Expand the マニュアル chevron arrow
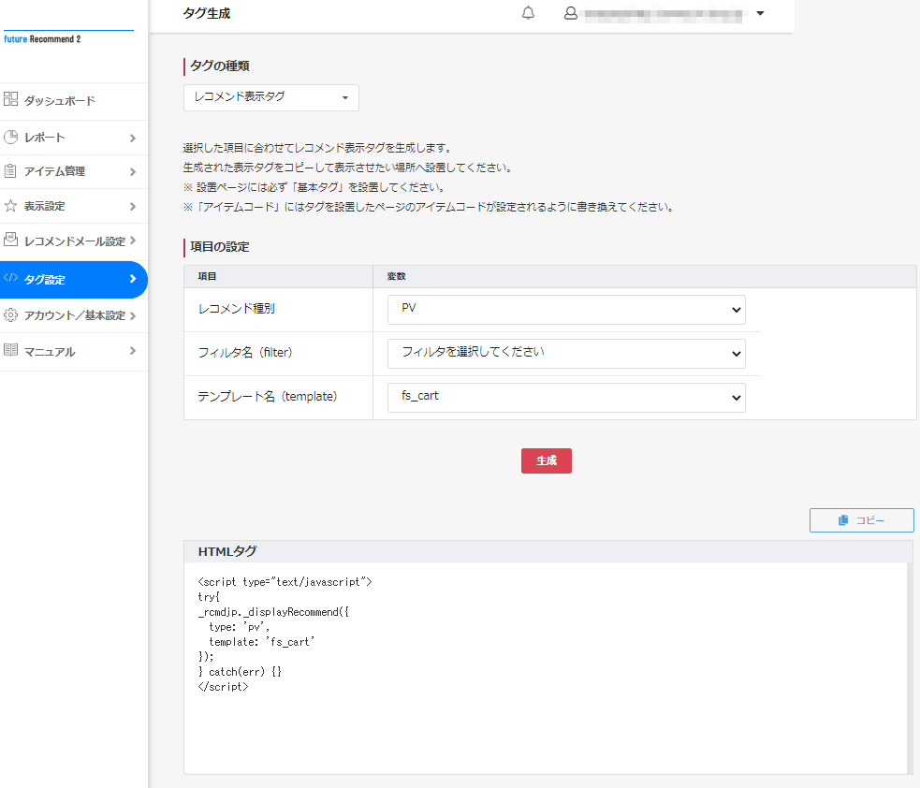This screenshot has width=920, height=788. [x=133, y=351]
